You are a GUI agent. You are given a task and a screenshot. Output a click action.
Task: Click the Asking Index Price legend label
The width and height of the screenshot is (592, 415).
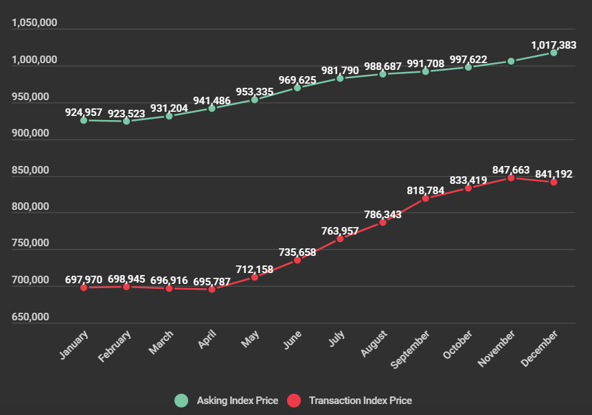point(237,401)
